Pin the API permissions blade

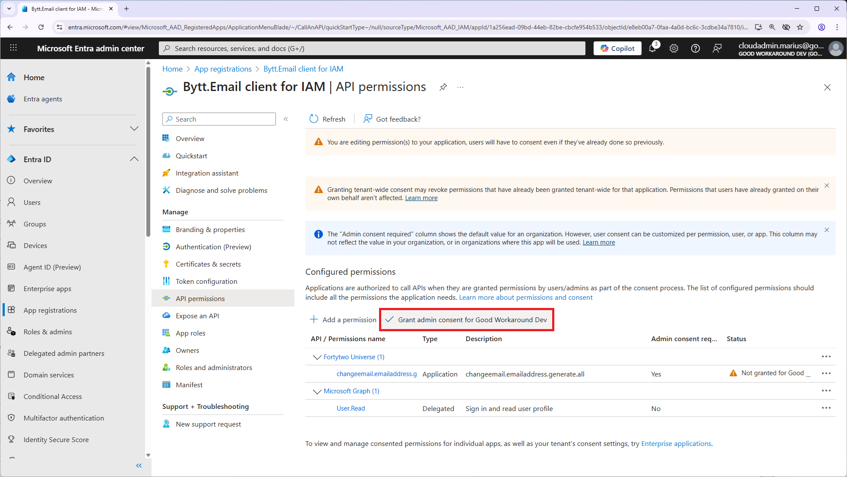pyautogui.click(x=443, y=87)
